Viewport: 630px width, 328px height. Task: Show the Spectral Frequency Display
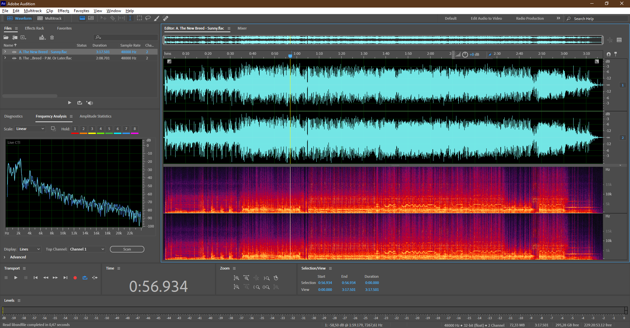(x=82, y=18)
